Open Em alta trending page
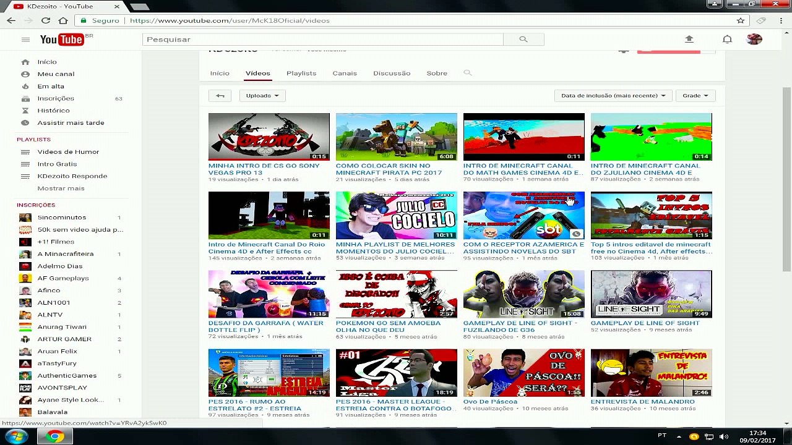This screenshot has width=792, height=445. point(51,86)
